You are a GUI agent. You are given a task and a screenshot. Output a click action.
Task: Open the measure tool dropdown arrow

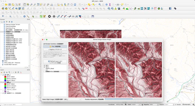[120, 5]
